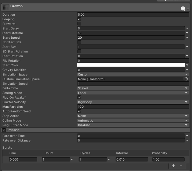Open the Delta Time dropdown set to Scaled

pyautogui.click(x=133, y=88)
